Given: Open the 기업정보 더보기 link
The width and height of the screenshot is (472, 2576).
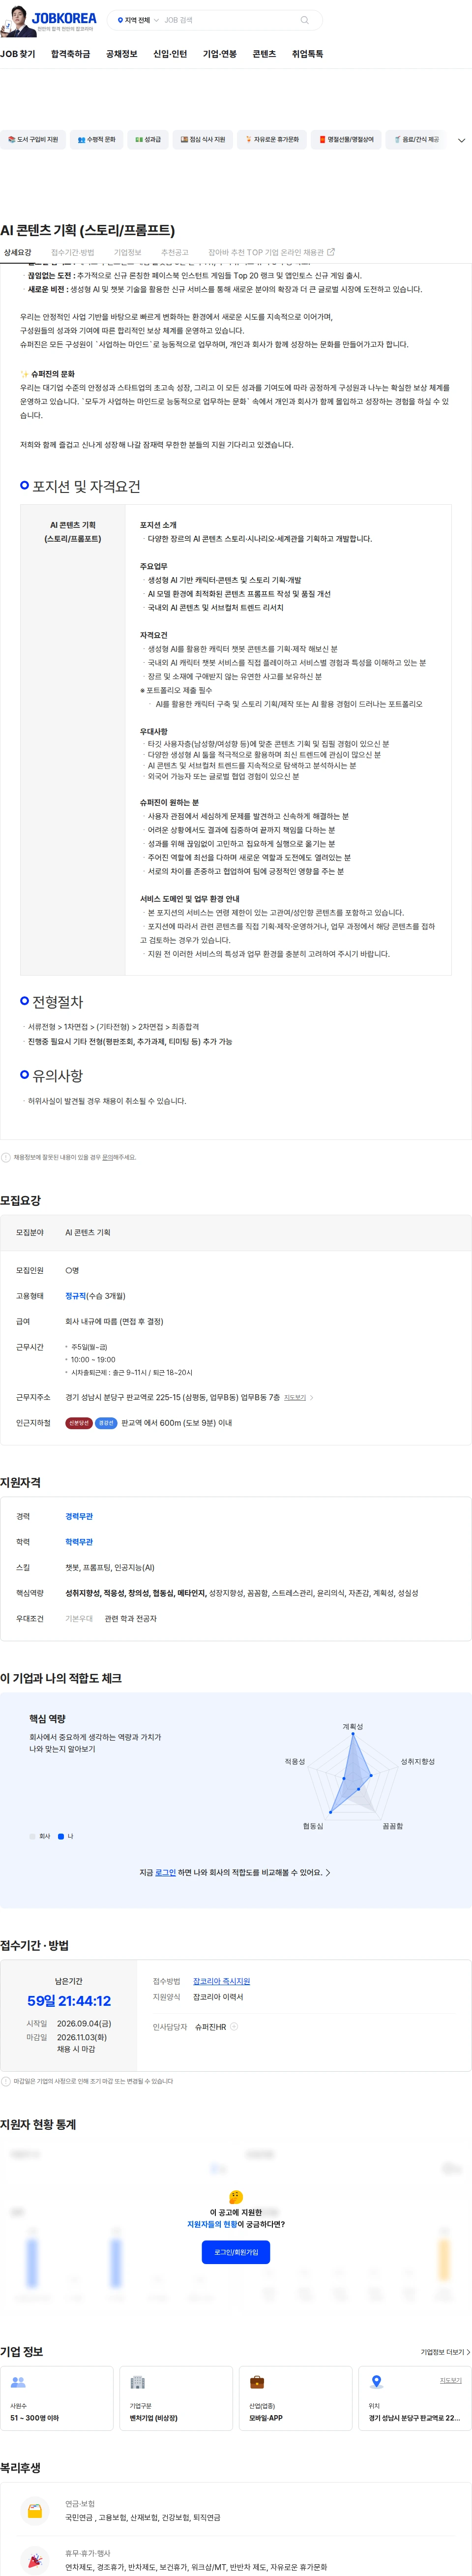Looking at the screenshot, I should (x=445, y=2352).
